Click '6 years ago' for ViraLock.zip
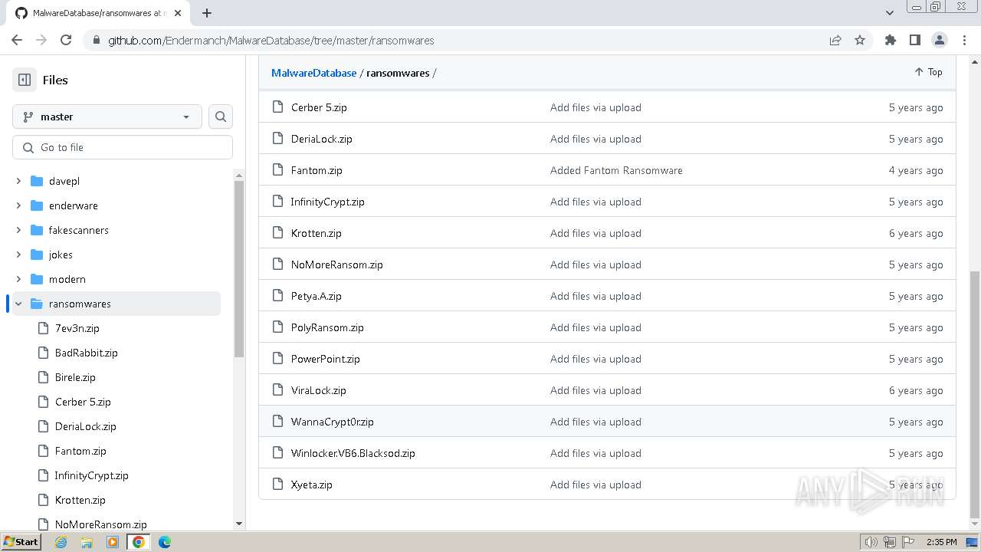 point(916,390)
